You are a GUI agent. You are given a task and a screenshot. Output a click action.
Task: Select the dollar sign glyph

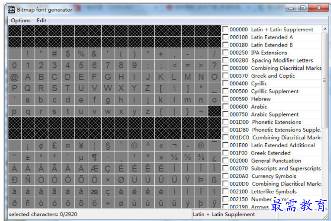[68, 54]
